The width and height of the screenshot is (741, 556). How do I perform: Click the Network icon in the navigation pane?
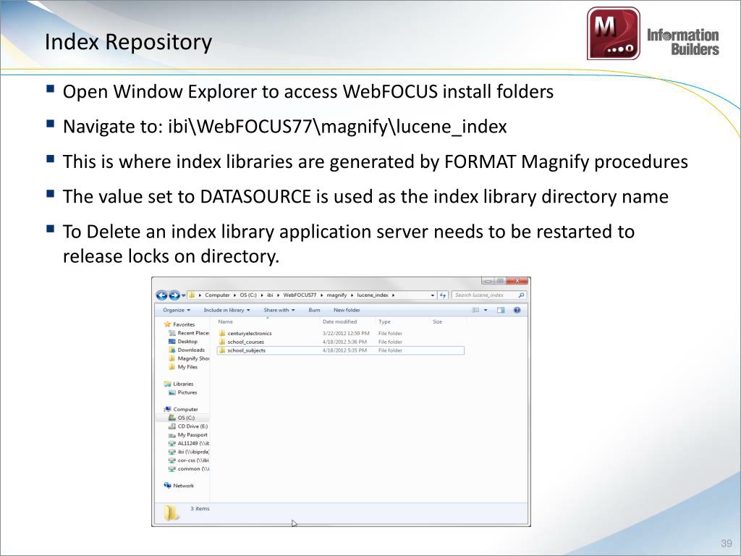pyautogui.click(x=167, y=486)
